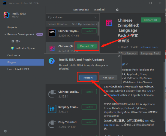Open the IDE feedback link in English text
The width and height of the screenshot is (166, 136).
pos(149,91)
